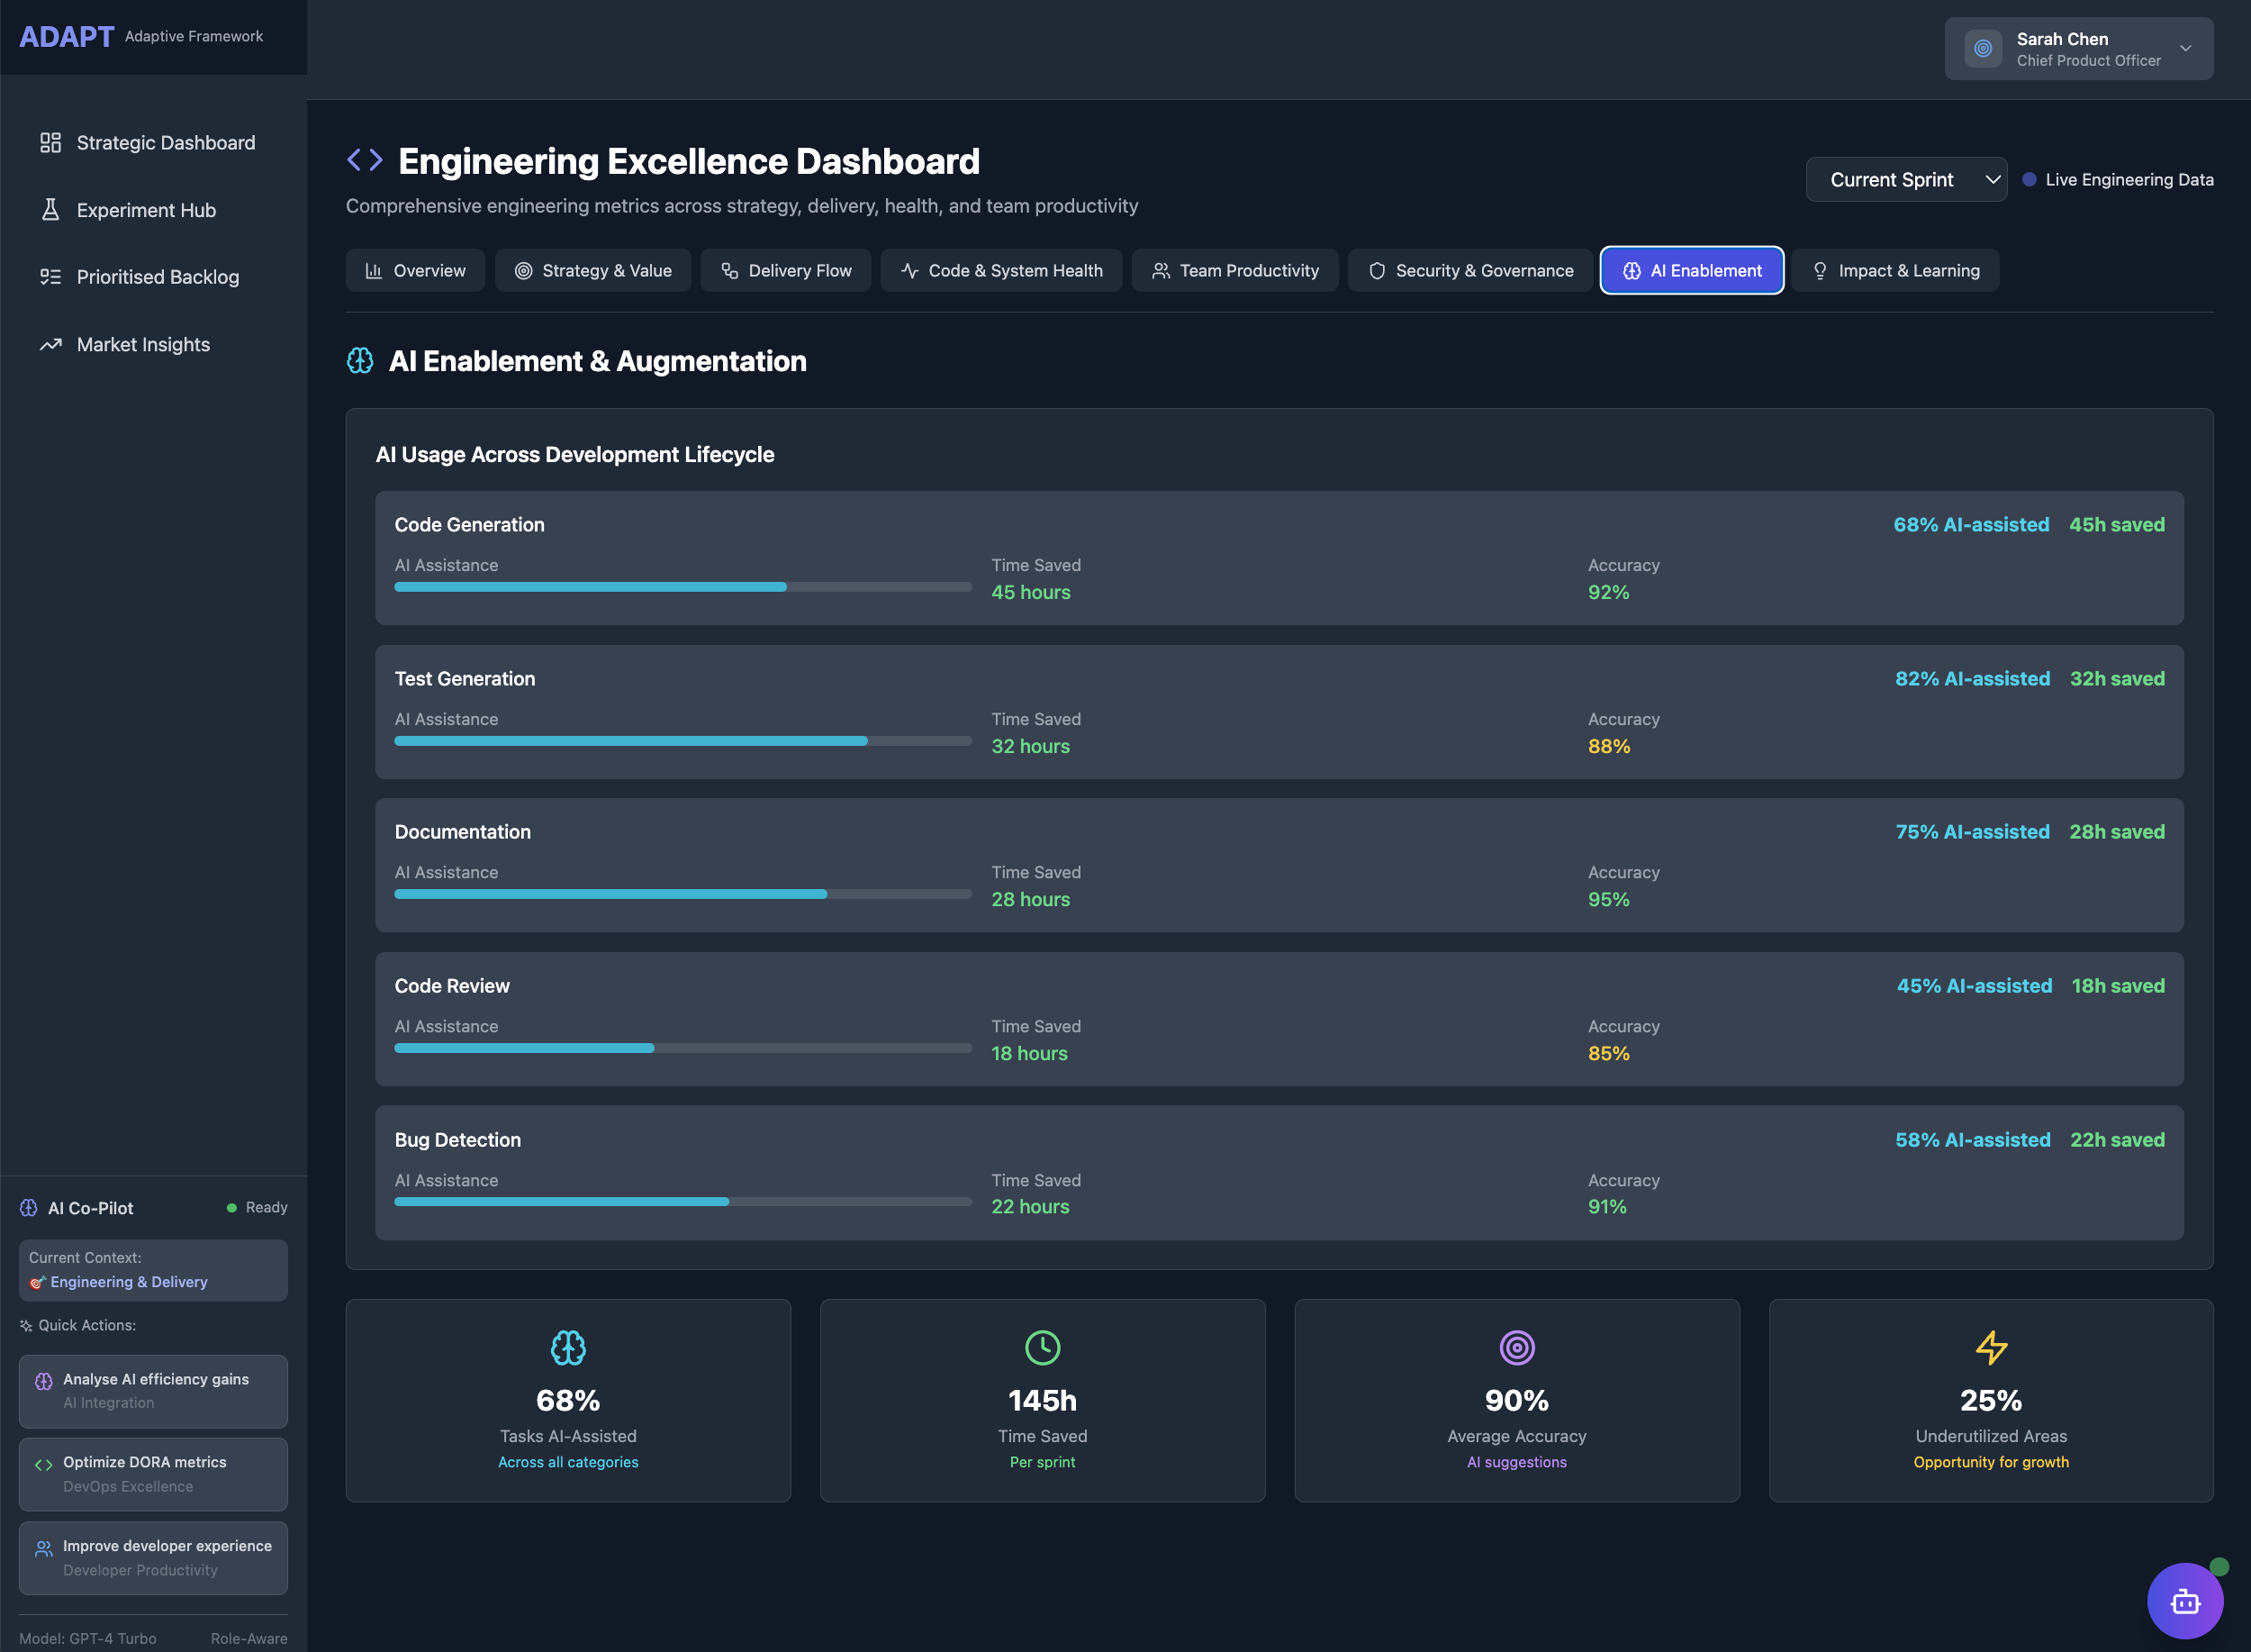2251x1652 pixels.
Task: Click the target icon in Average Accuracy card
Action: click(x=1516, y=1348)
